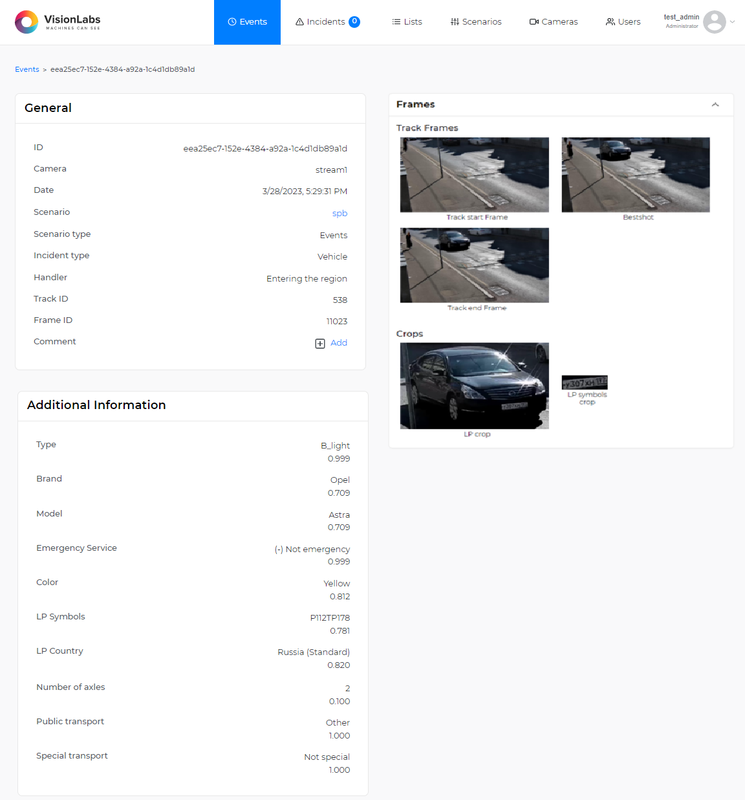Image resolution: width=745 pixels, height=800 pixels.
Task: Click the camera value stream1
Action: click(331, 170)
